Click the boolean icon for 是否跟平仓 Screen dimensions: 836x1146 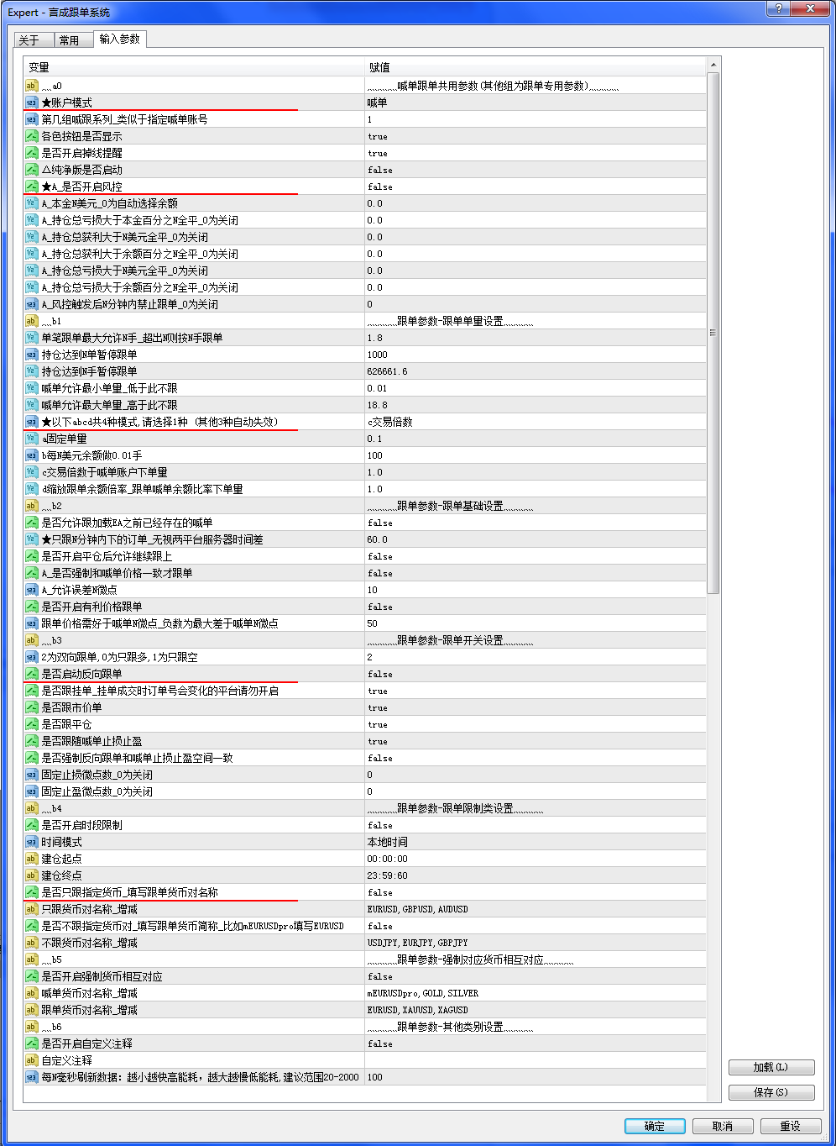pos(31,724)
